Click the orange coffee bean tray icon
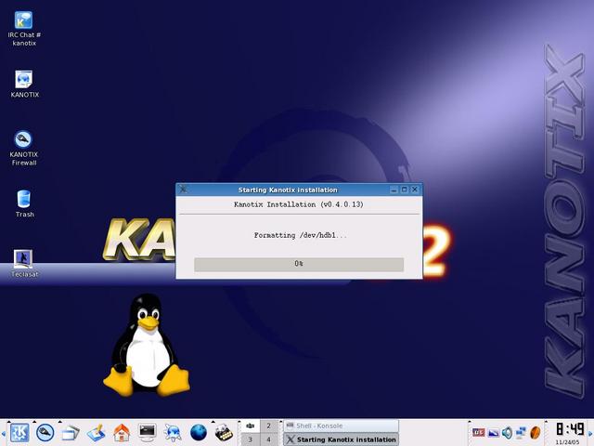This screenshot has height=446, width=594. 535,432
